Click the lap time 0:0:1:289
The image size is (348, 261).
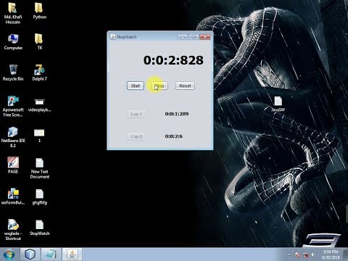pos(177,114)
